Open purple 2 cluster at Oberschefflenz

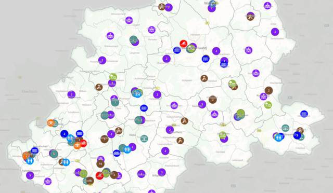pos(170,130)
